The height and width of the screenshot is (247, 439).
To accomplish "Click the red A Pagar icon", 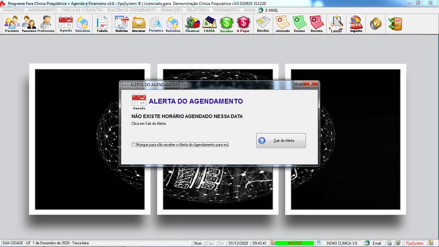I will 243,24.
